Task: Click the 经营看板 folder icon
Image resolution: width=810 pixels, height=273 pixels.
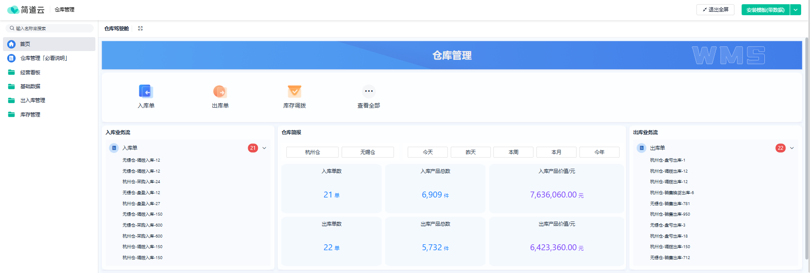Action: 11,72
